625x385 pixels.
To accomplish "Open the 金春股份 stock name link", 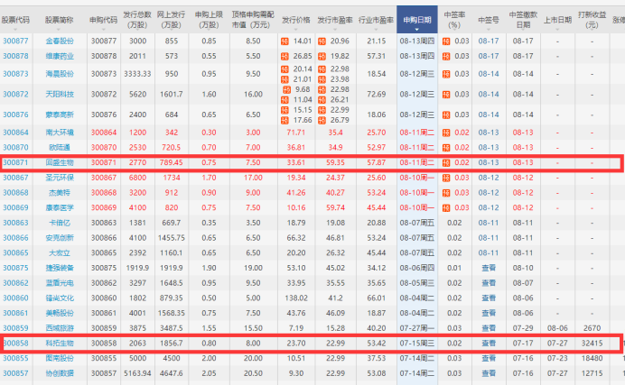I will point(60,41).
